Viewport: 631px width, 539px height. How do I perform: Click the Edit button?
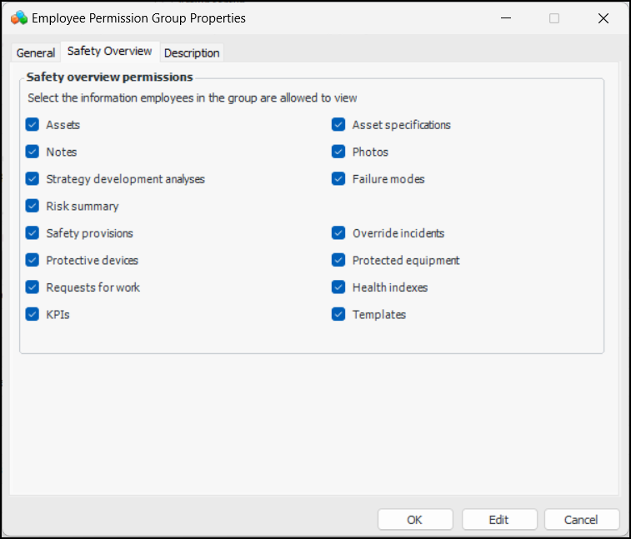pyautogui.click(x=498, y=519)
